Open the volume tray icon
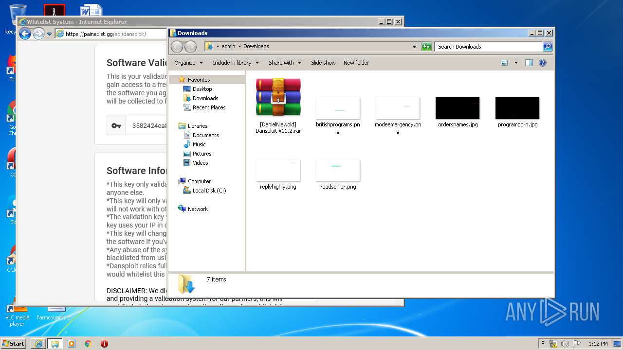The image size is (623, 350). point(565,344)
